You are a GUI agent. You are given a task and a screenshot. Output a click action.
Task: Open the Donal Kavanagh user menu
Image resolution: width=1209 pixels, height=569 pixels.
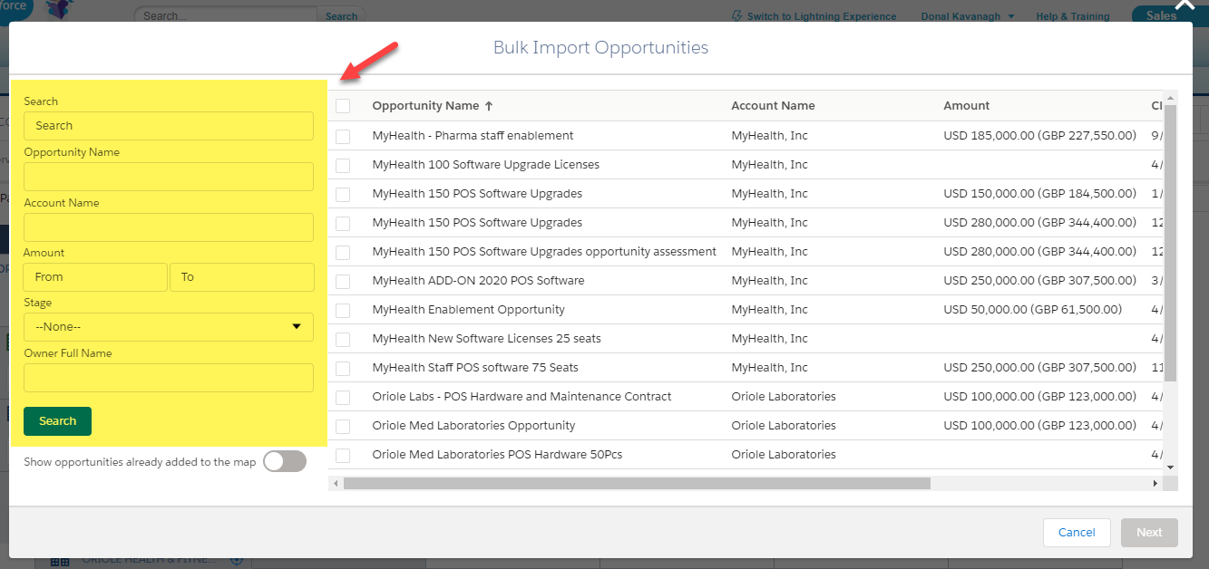968,16
